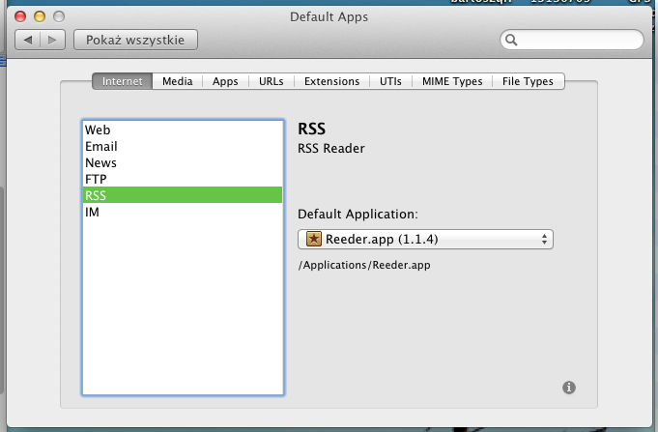Switch to the Media tab

click(x=177, y=81)
